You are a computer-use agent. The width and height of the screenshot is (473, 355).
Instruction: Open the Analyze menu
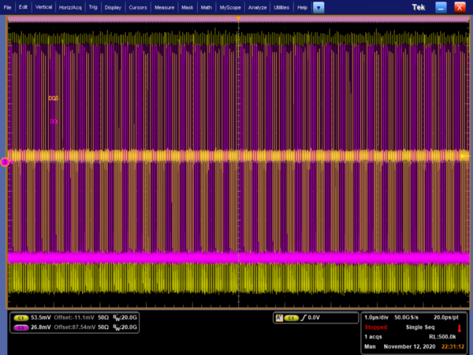[257, 7]
